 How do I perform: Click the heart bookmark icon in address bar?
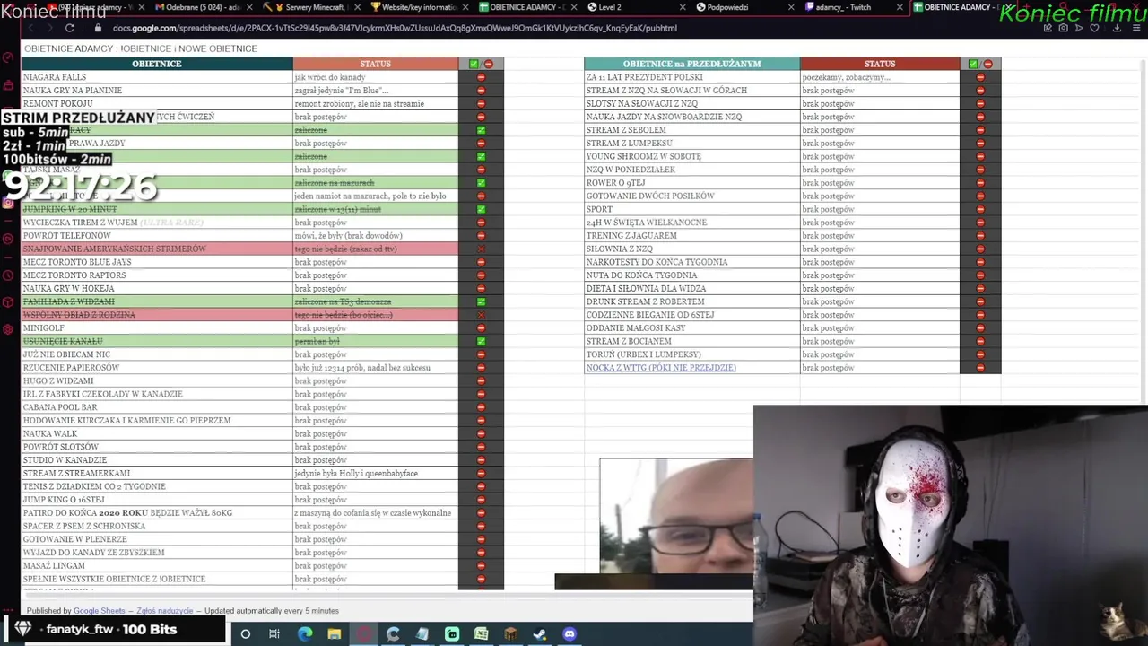(1094, 28)
